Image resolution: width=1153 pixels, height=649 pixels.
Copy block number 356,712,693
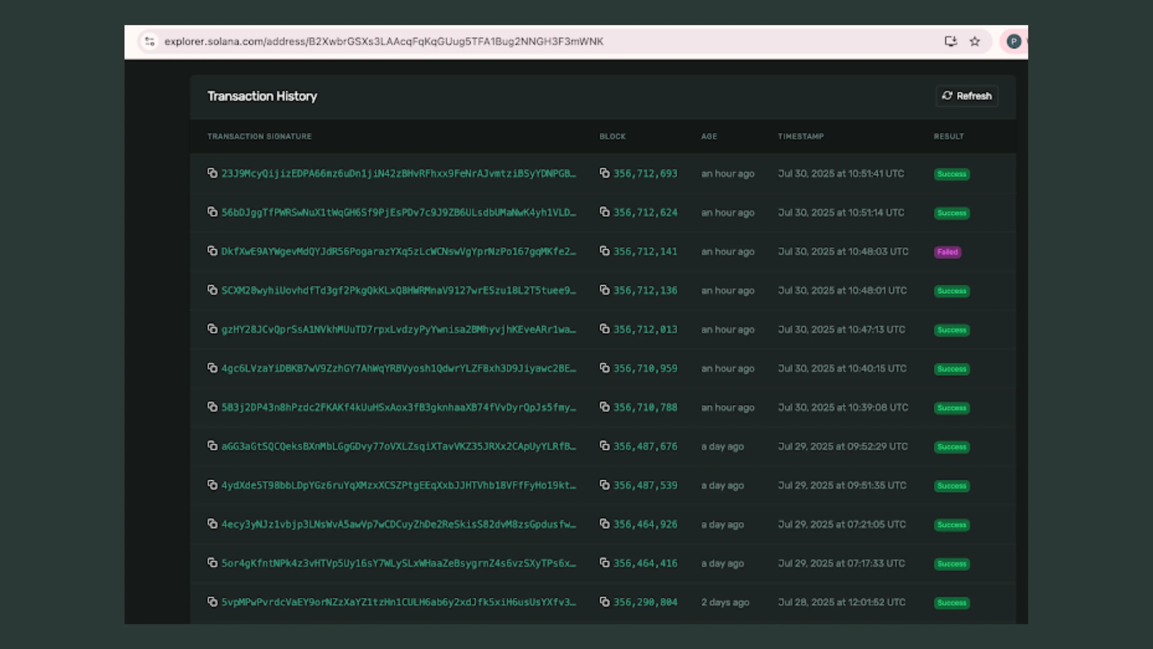[x=605, y=173]
